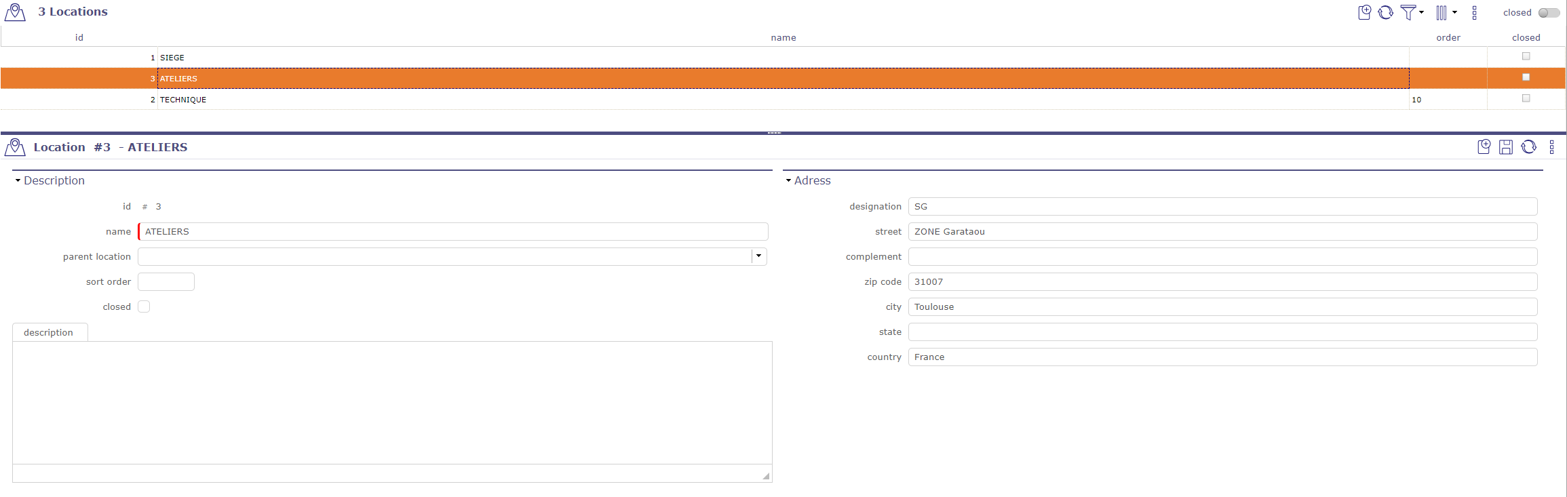The height and width of the screenshot is (497, 1567).
Task: Select the SIEGE row in the list
Action: point(407,58)
